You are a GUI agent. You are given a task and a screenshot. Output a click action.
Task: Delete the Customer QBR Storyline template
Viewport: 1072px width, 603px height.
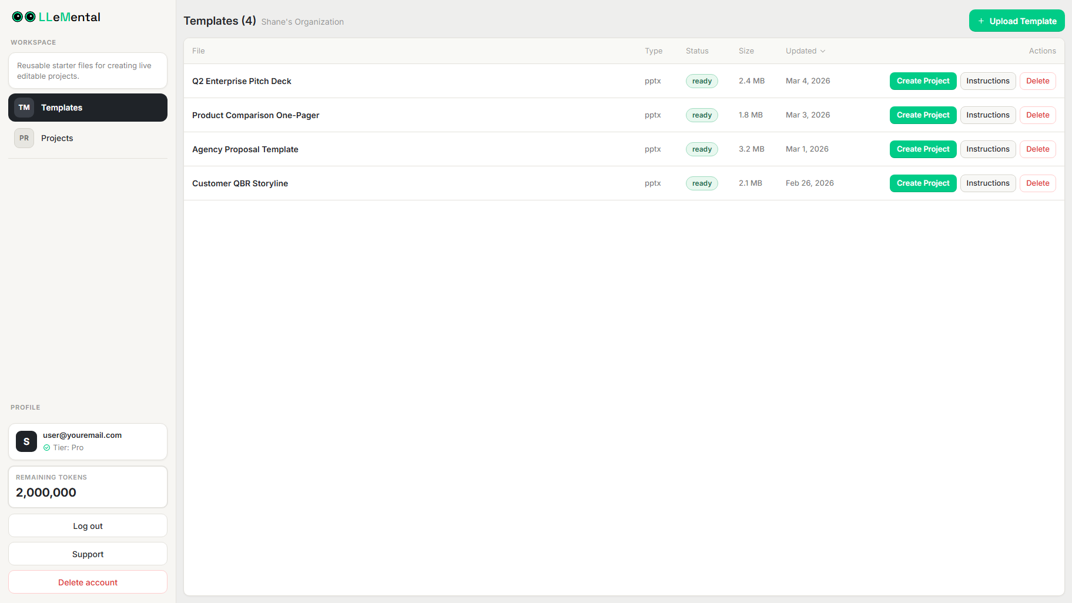1037,183
